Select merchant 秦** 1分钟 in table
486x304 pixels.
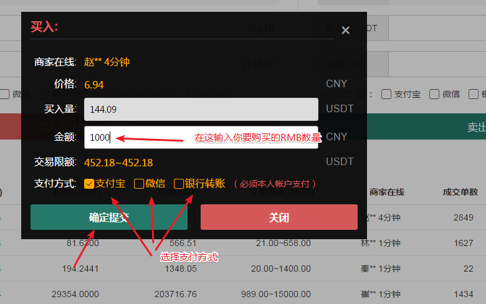coord(380,268)
